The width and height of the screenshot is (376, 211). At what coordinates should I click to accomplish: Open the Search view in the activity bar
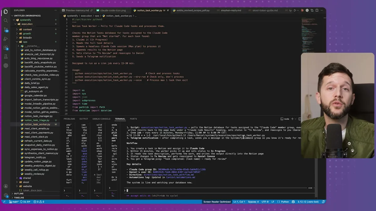point(6,20)
